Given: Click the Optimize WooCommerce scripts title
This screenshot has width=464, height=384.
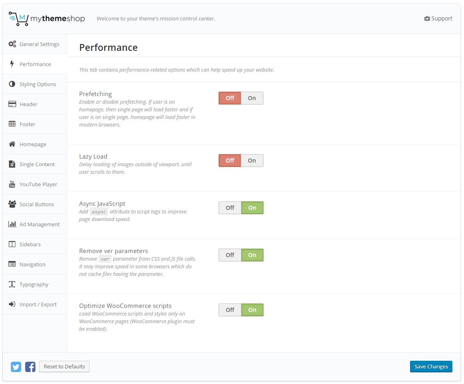Looking at the screenshot, I should (x=125, y=306).
